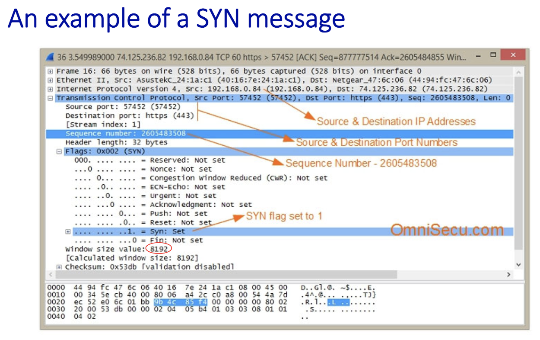Click the Wireshark fin icon in title bar
The height and width of the screenshot is (340, 540).
click(50, 57)
